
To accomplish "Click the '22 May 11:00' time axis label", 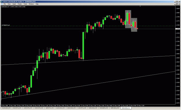I will 140,105.
